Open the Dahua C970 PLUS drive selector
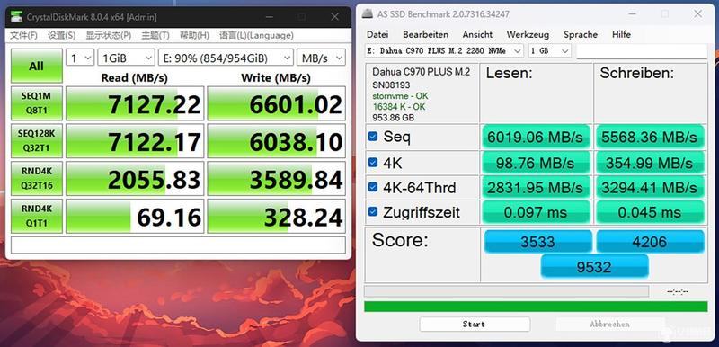This screenshot has width=719, height=347. 444,51
